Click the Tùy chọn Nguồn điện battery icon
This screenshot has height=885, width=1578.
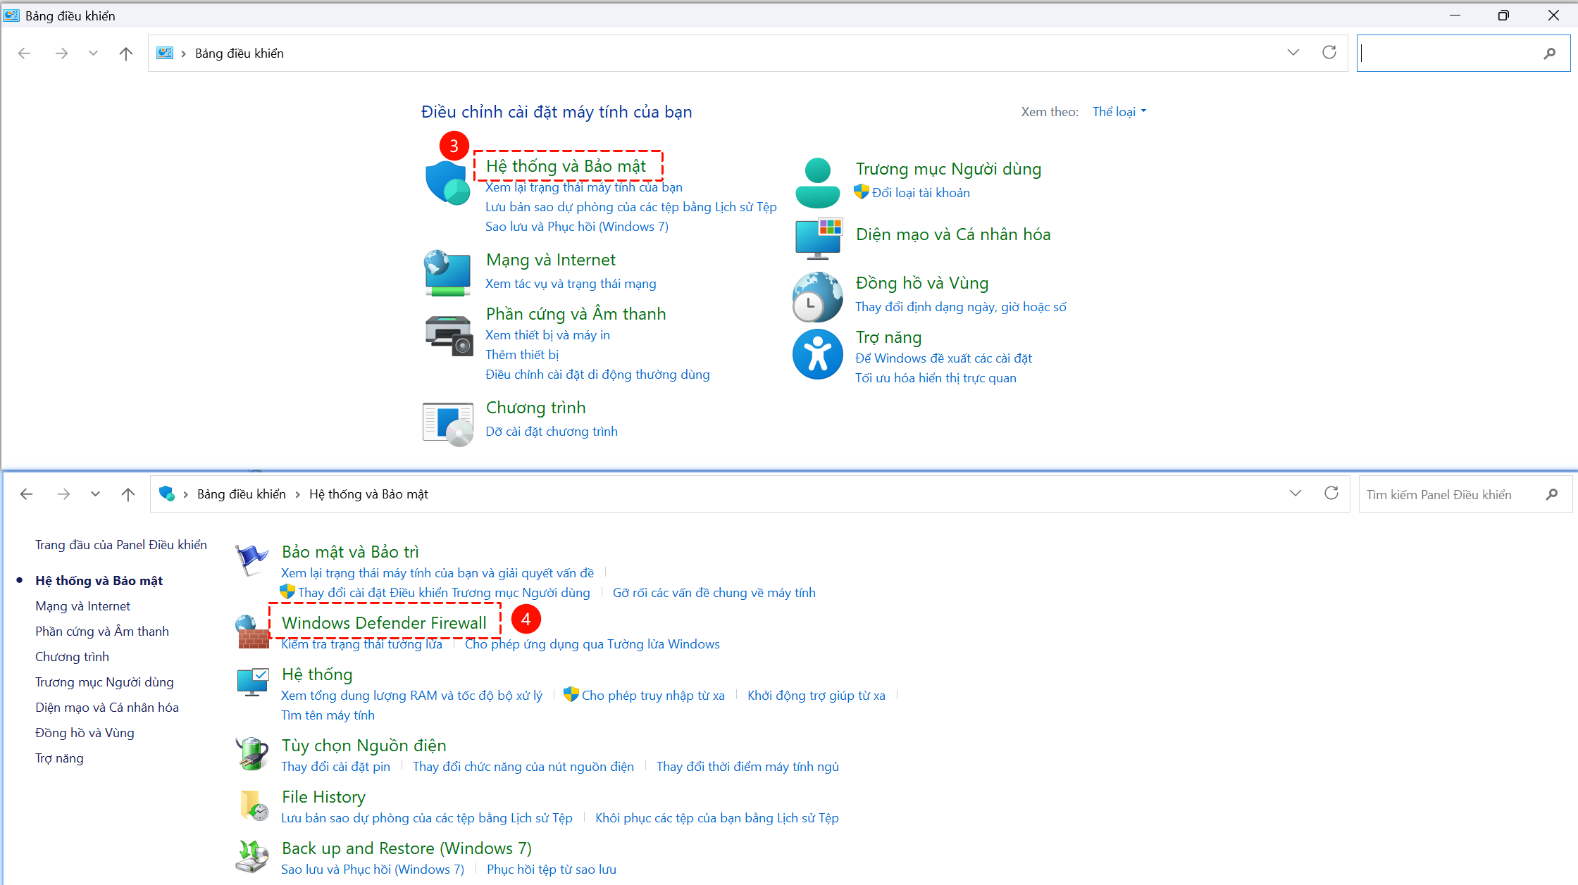tap(251, 754)
